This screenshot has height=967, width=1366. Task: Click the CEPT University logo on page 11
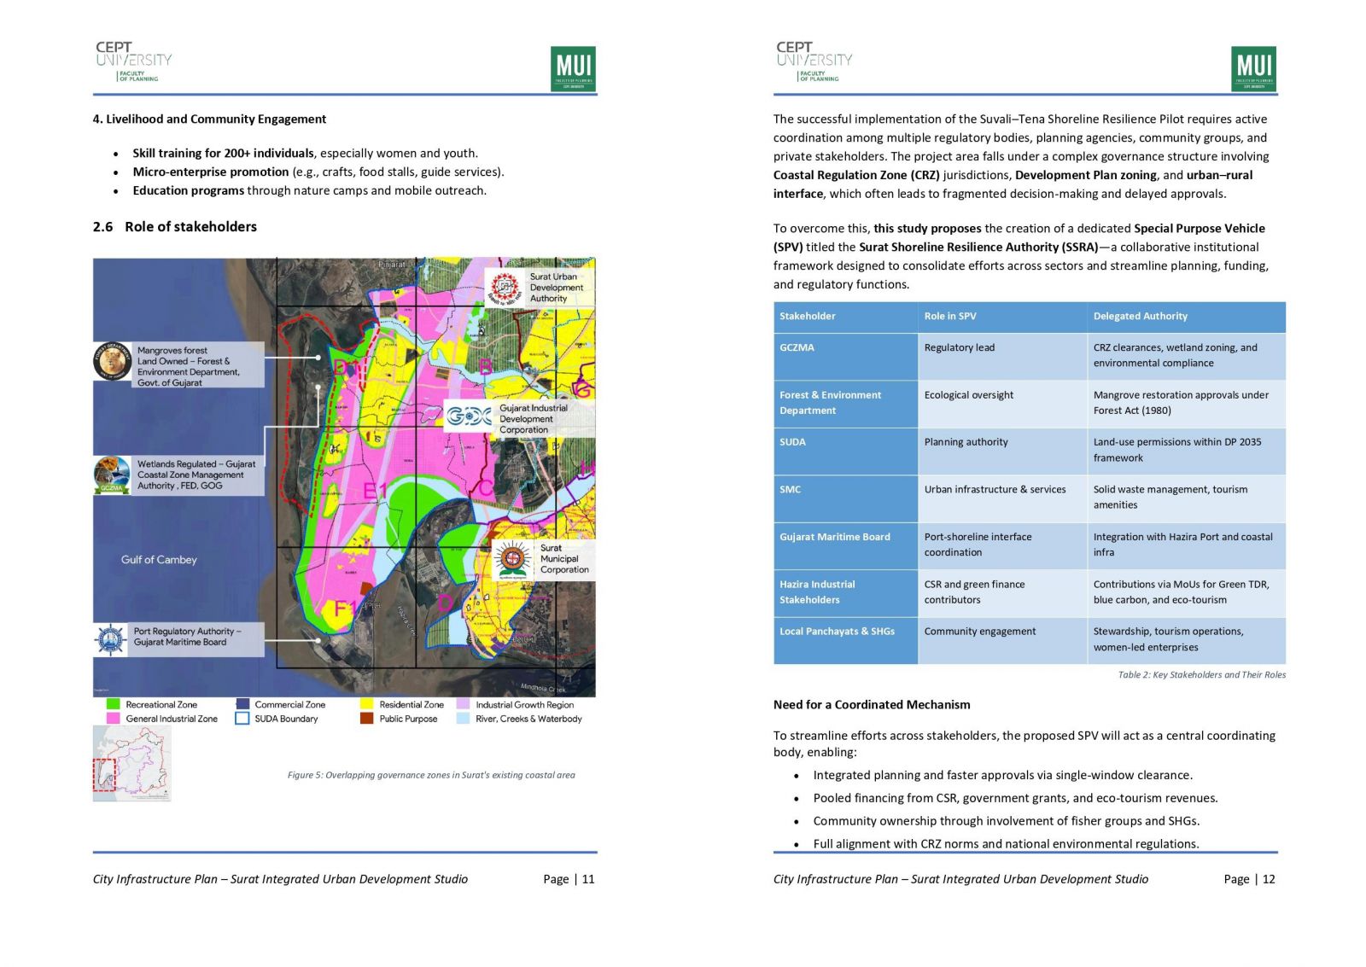[x=133, y=61]
